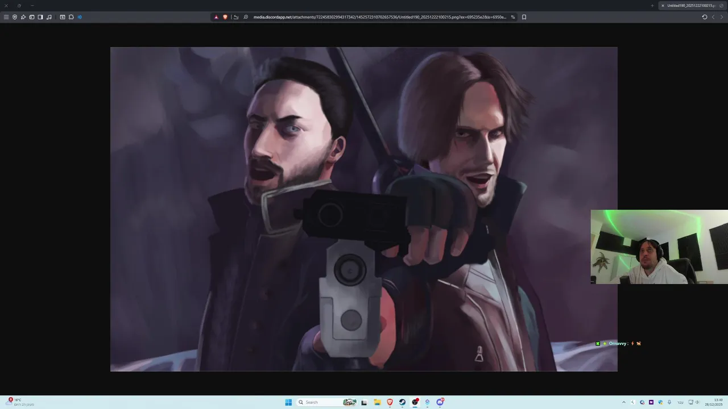Image resolution: width=728 pixels, height=409 pixels.
Task: Go forward with the forward arrow
Action: pyautogui.click(x=722, y=17)
